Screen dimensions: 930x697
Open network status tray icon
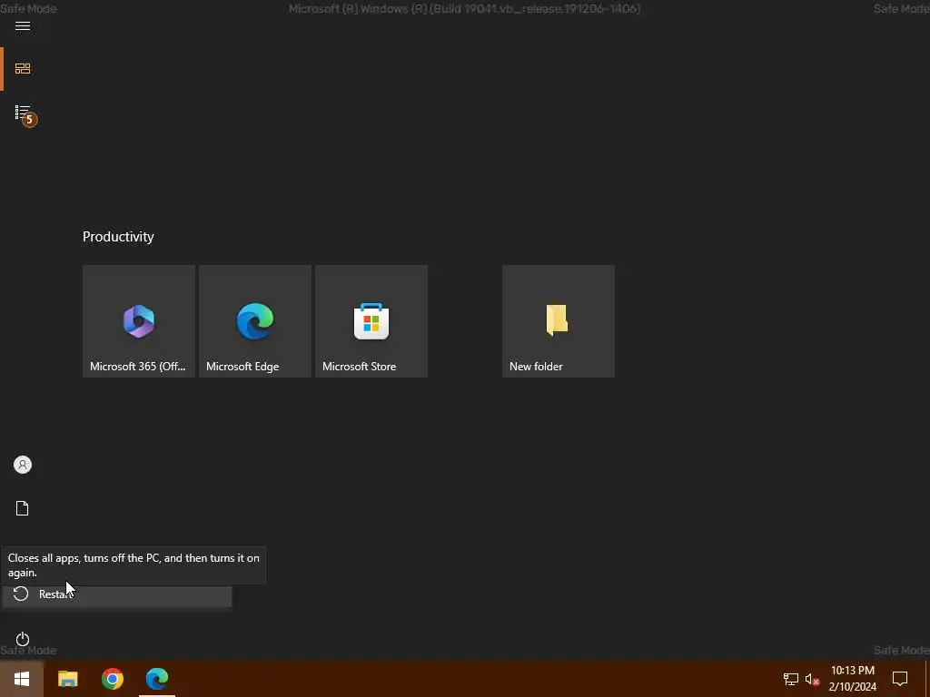(x=791, y=679)
